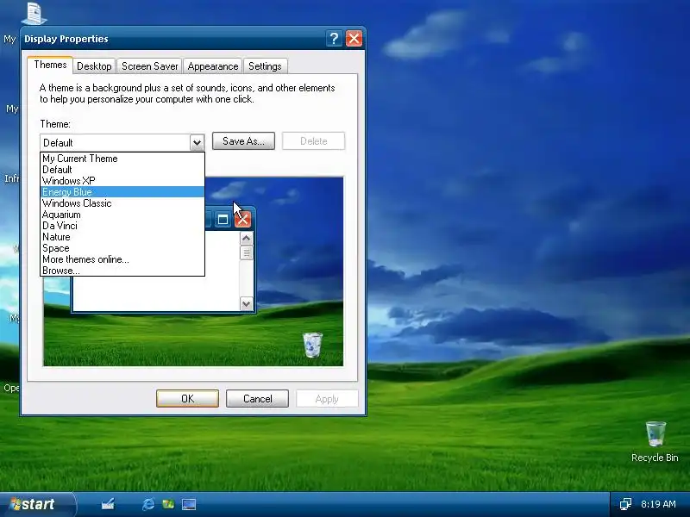Click the preview scrollbar up arrow
The width and height of the screenshot is (690, 517).
click(x=246, y=239)
